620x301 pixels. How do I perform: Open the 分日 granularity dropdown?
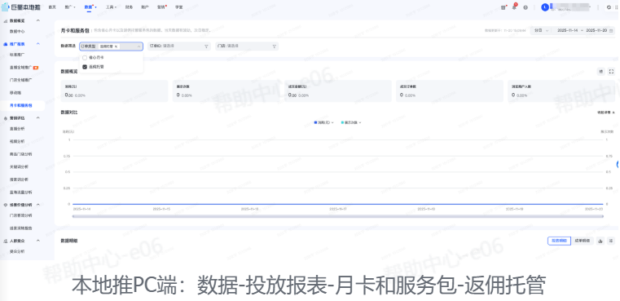click(x=541, y=30)
